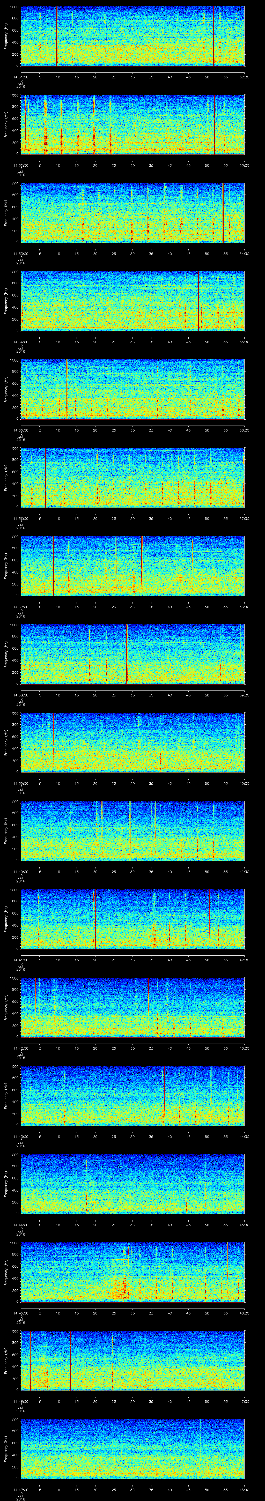Click the '48:00' end label at bottom
The width and height of the screenshot is (265, 1501).
[245, 1489]
